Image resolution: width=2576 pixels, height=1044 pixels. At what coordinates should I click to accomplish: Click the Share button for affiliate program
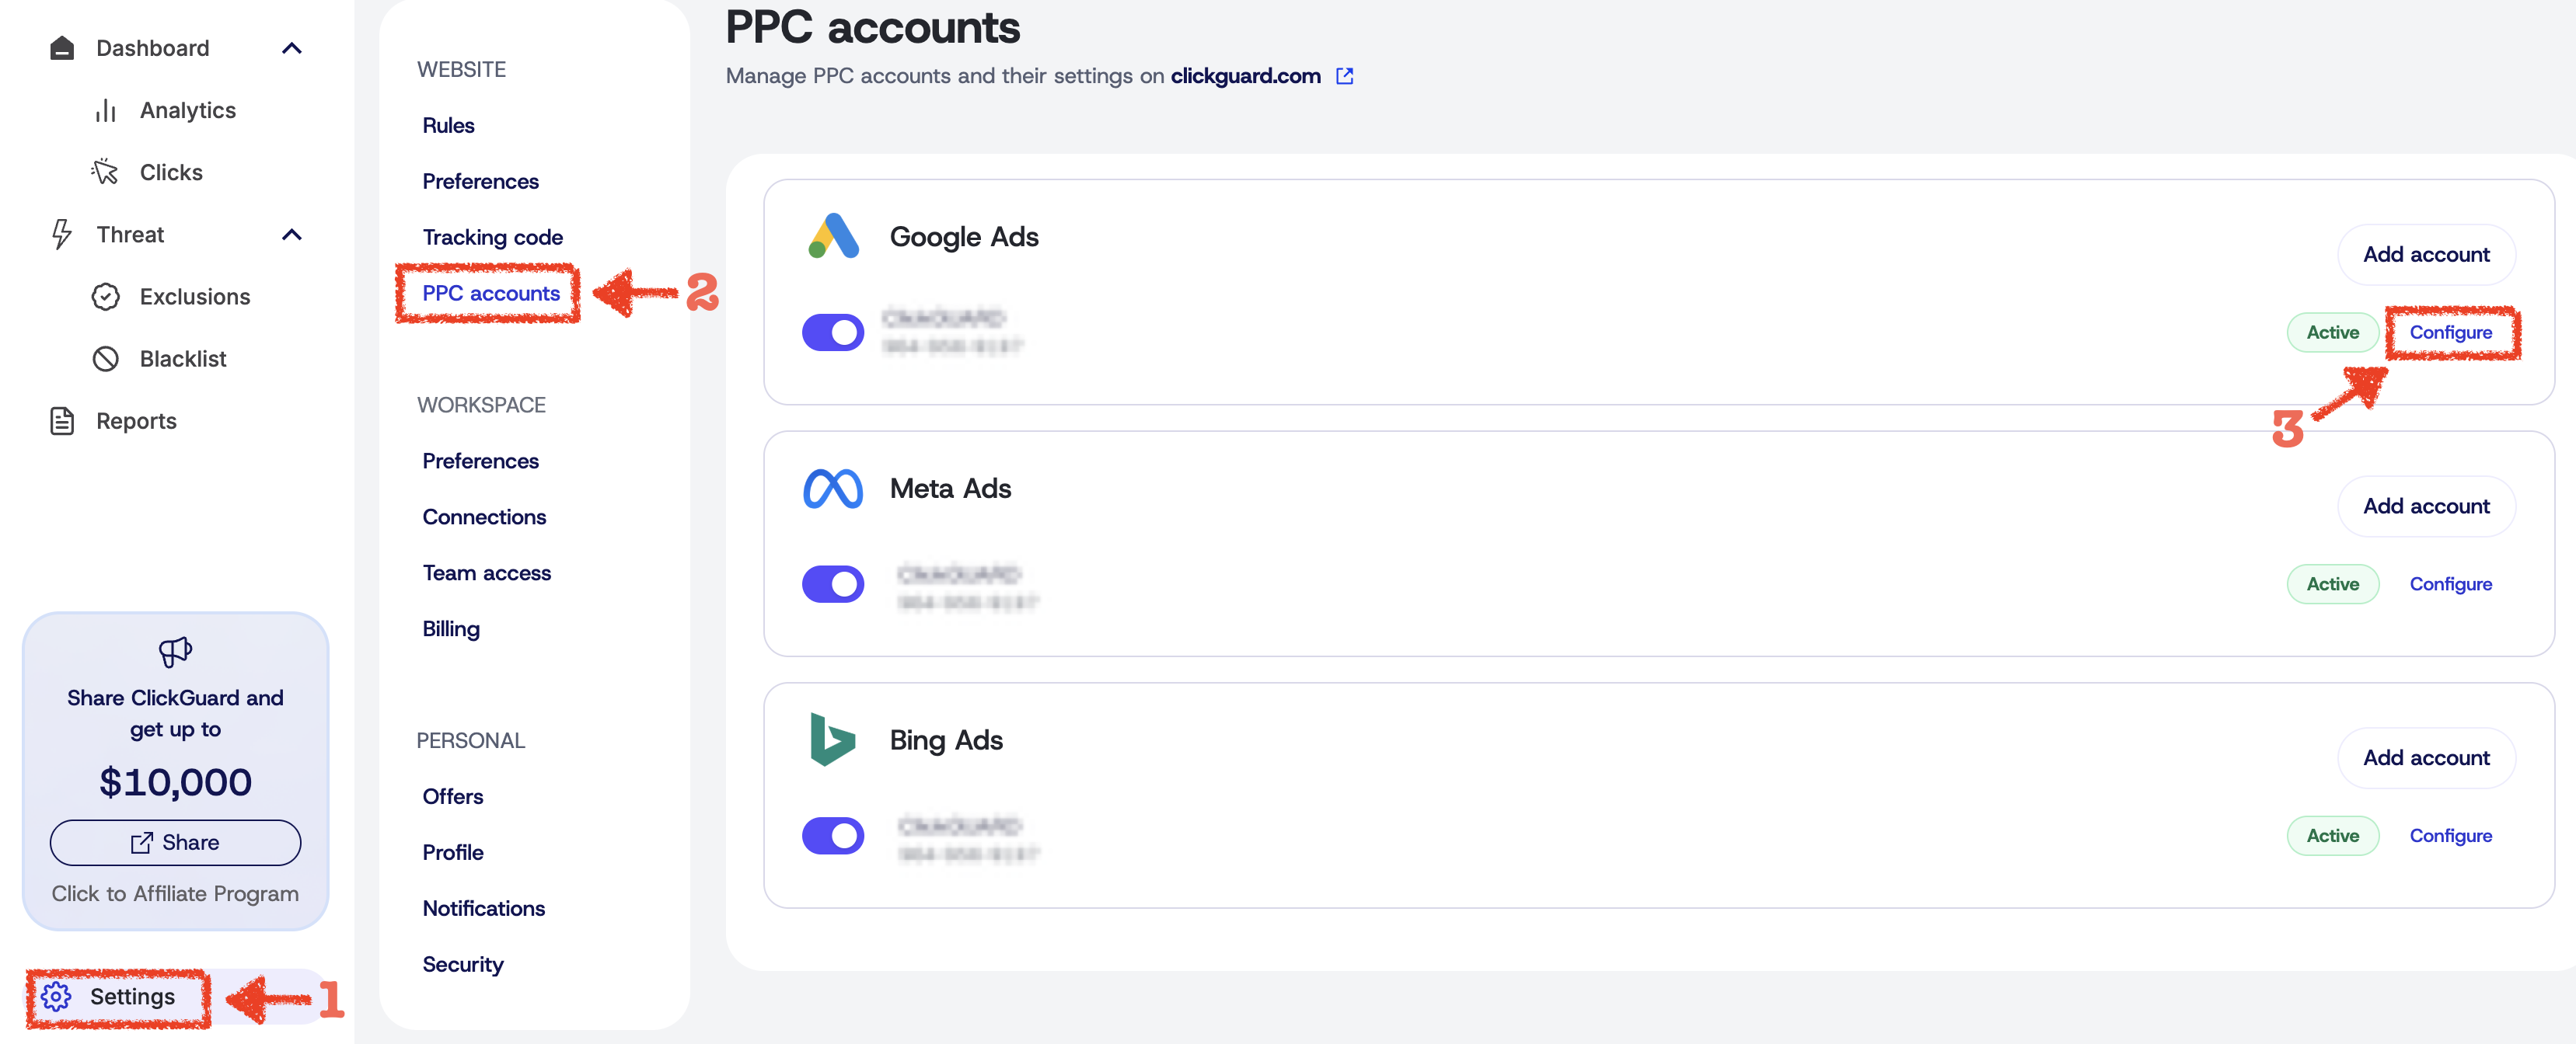click(x=175, y=842)
